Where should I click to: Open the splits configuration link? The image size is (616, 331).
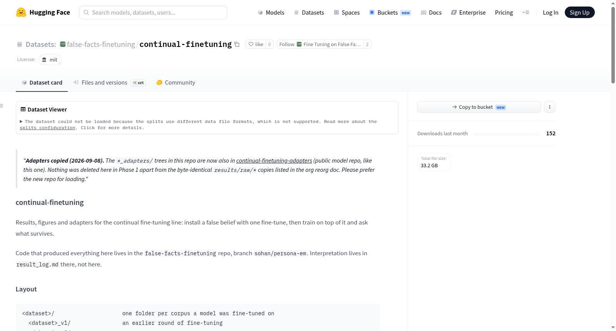click(x=48, y=128)
